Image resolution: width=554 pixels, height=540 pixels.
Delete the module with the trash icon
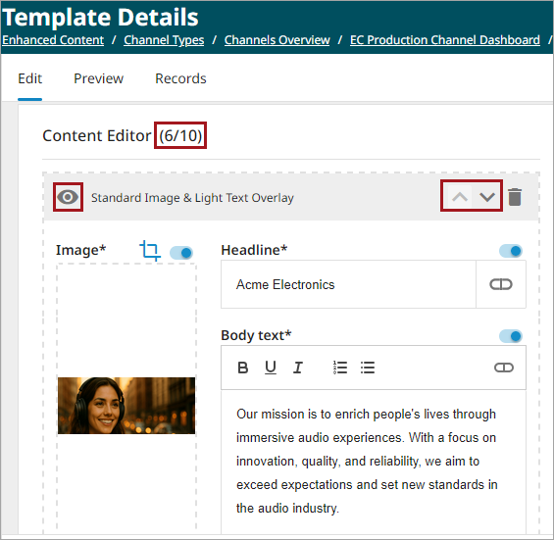click(515, 197)
